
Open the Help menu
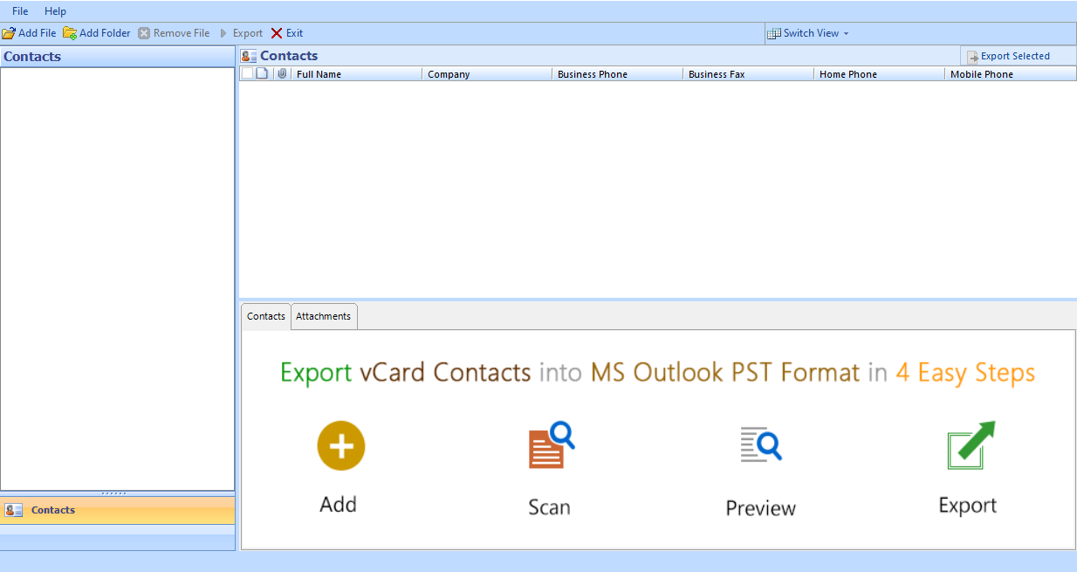(55, 11)
